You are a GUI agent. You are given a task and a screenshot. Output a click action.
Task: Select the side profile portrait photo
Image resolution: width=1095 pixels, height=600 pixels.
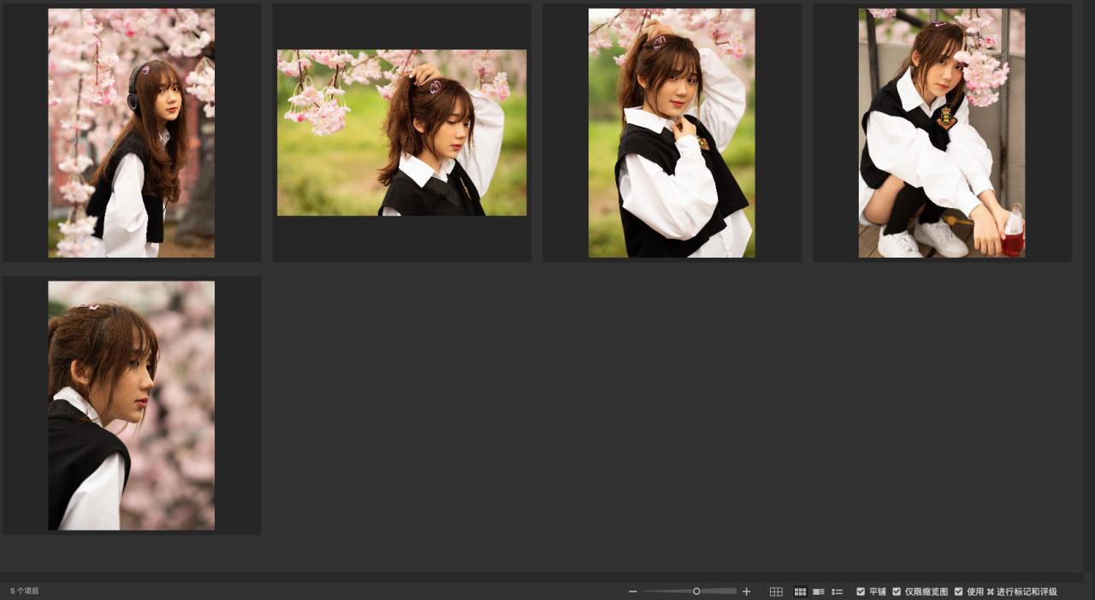click(x=131, y=405)
